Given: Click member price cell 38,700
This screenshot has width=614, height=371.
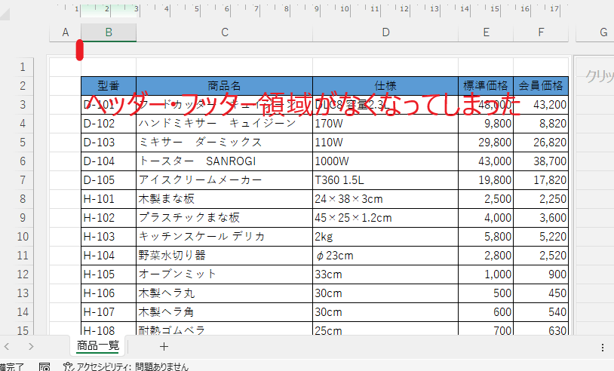Looking at the screenshot, I should click(541, 161).
